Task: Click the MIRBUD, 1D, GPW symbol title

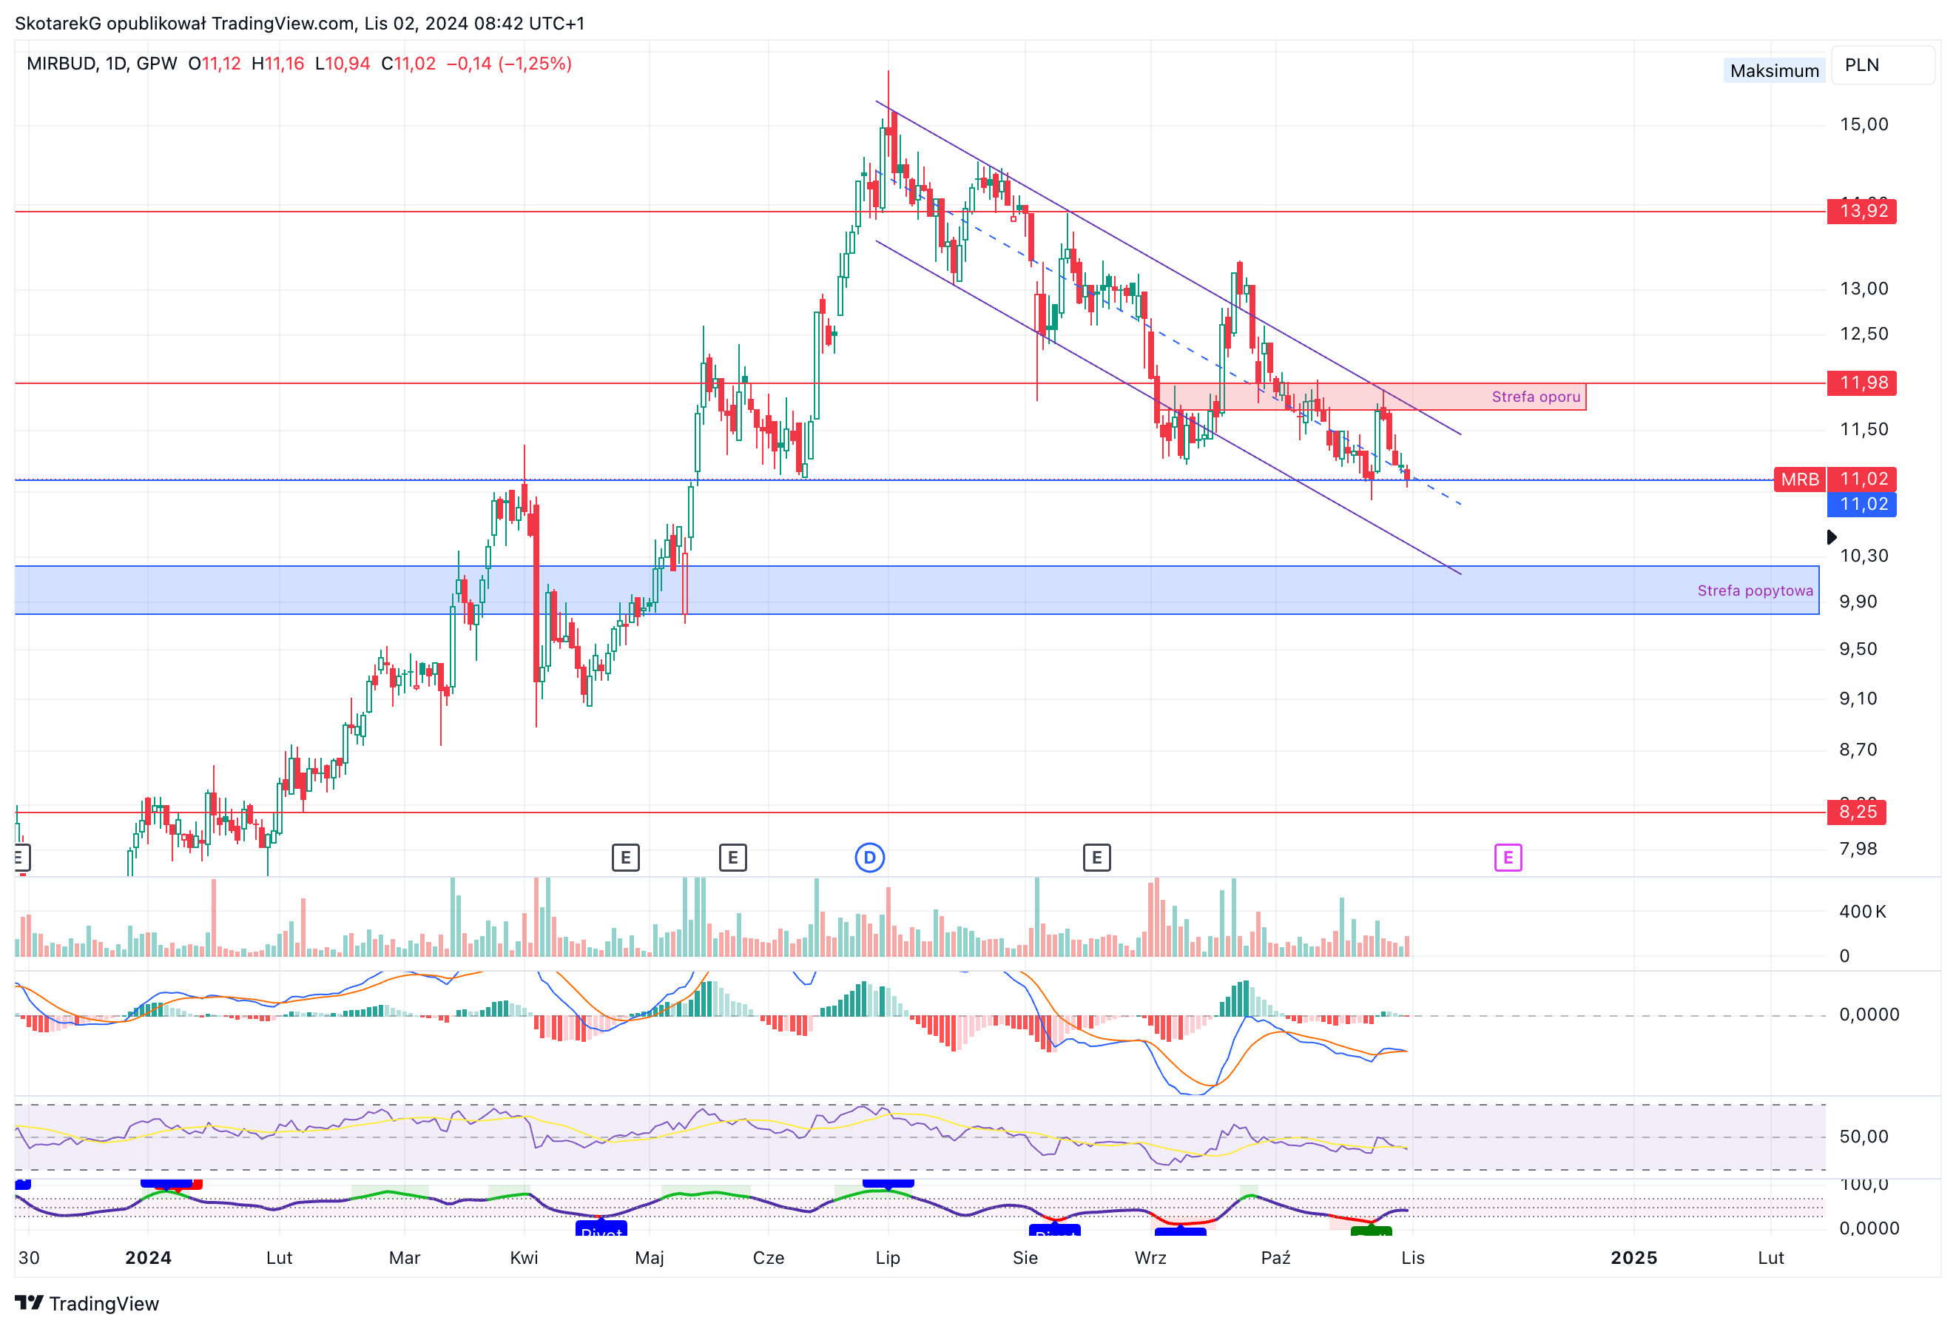Action: [102, 64]
